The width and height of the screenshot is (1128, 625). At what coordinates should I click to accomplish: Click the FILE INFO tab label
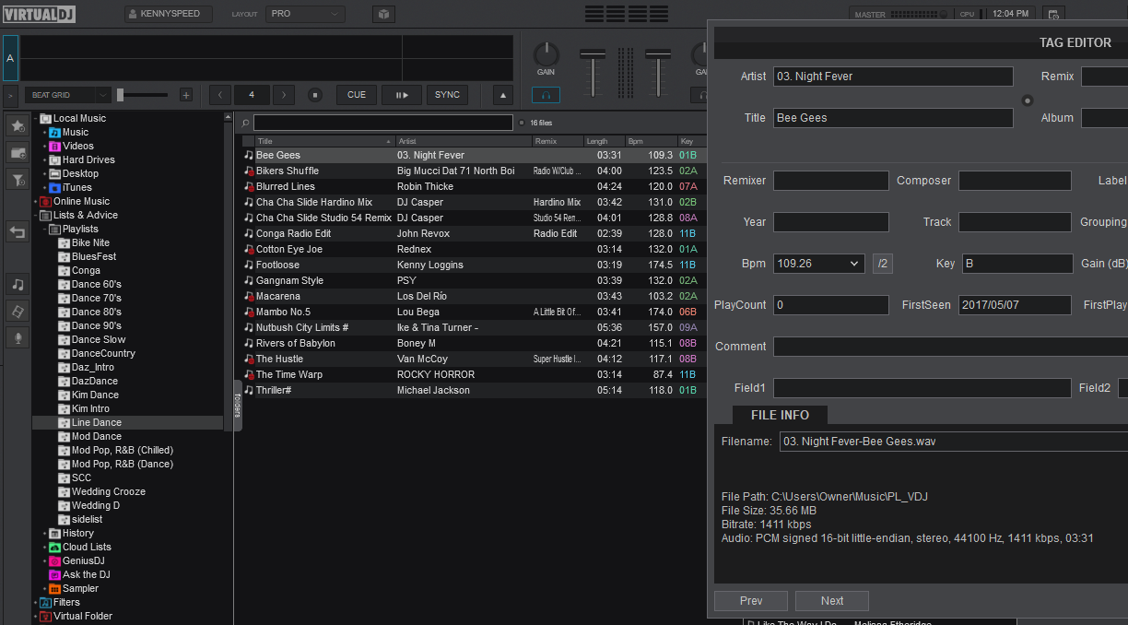click(781, 415)
